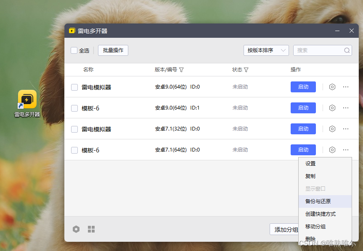363x251 pixels.
Task: Click 安卓7.1(32位) version text
Action: click(171, 129)
